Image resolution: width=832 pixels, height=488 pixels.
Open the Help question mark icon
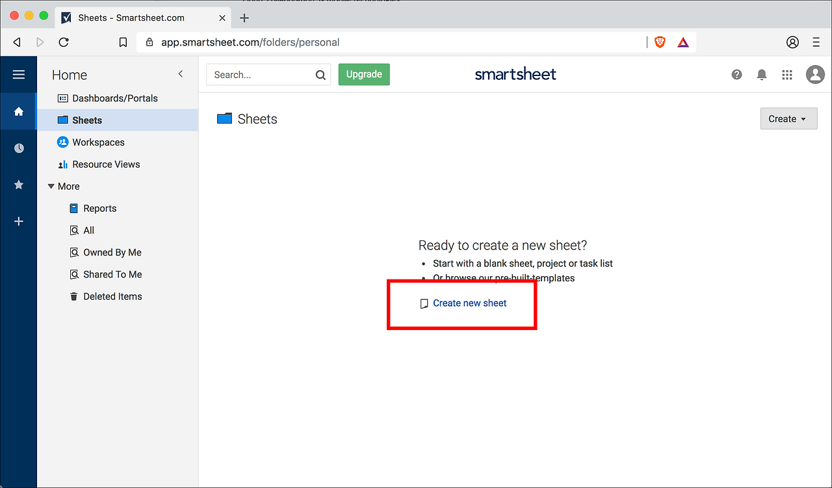[x=736, y=75]
